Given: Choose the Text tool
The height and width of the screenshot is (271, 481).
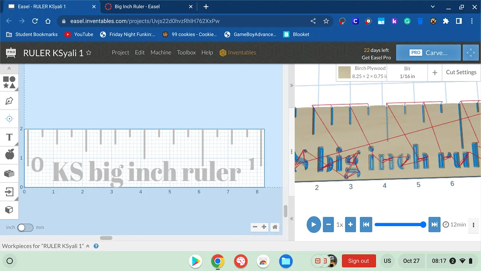Looking at the screenshot, I should click(9, 137).
